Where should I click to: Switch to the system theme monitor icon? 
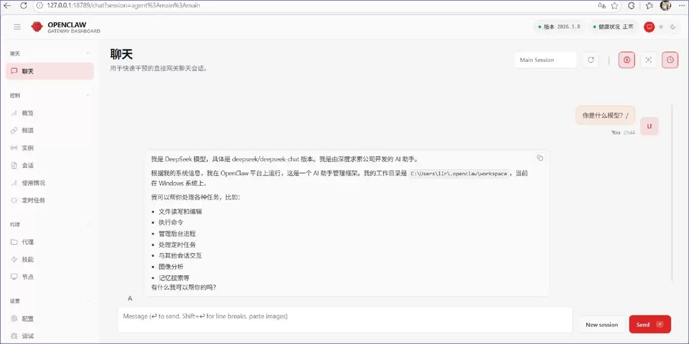[649, 26]
